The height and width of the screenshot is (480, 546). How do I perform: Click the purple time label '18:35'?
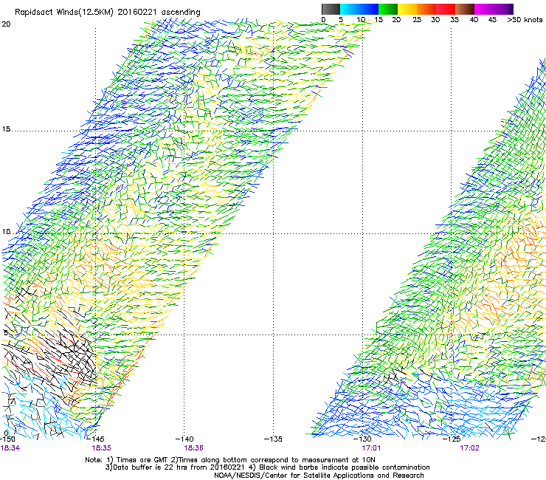coord(101,448)
